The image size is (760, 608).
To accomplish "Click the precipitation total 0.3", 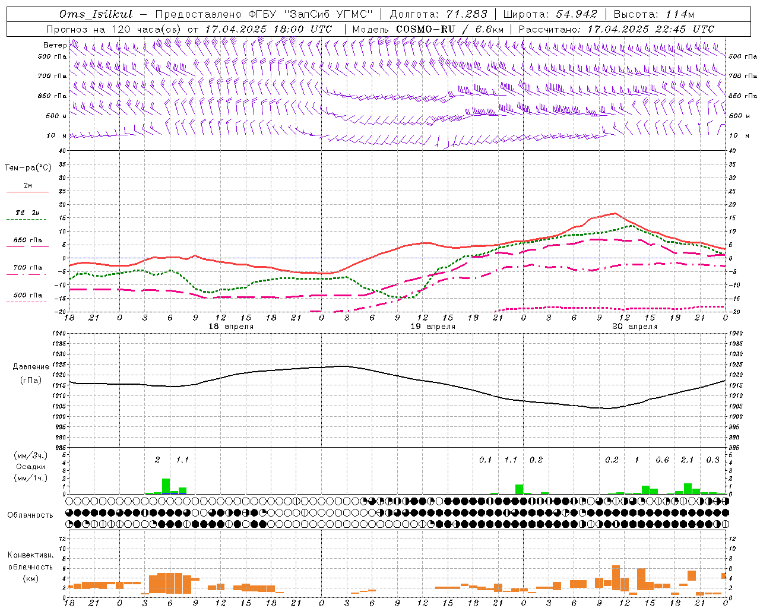I will (x=712, y=460).
